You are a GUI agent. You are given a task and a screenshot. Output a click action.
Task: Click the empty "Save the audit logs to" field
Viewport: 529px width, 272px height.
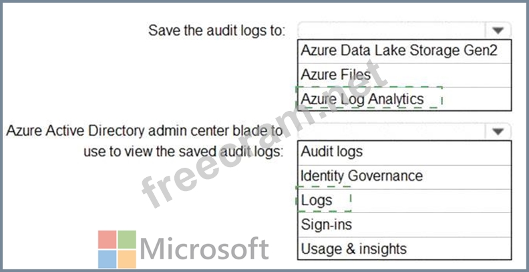pyautogui.click(x=392, y=30)
